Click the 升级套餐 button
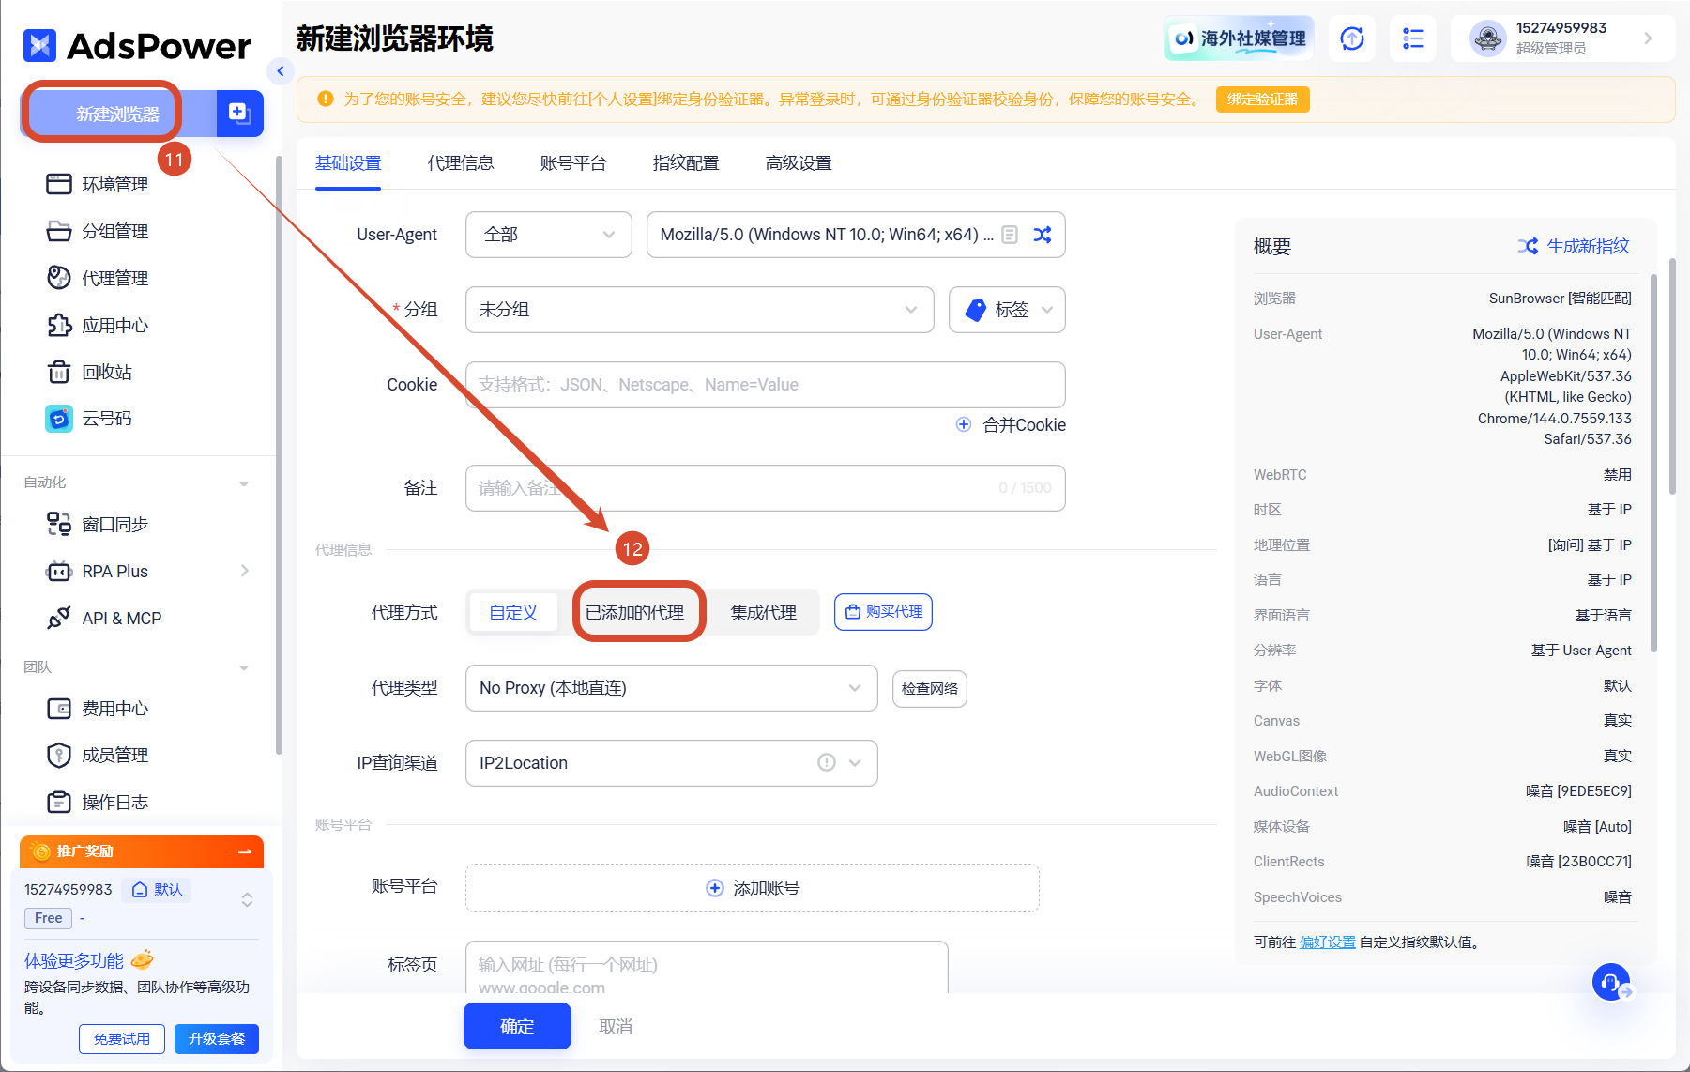Viewport: 1690px width, 1072px height. coord(217,1039)
